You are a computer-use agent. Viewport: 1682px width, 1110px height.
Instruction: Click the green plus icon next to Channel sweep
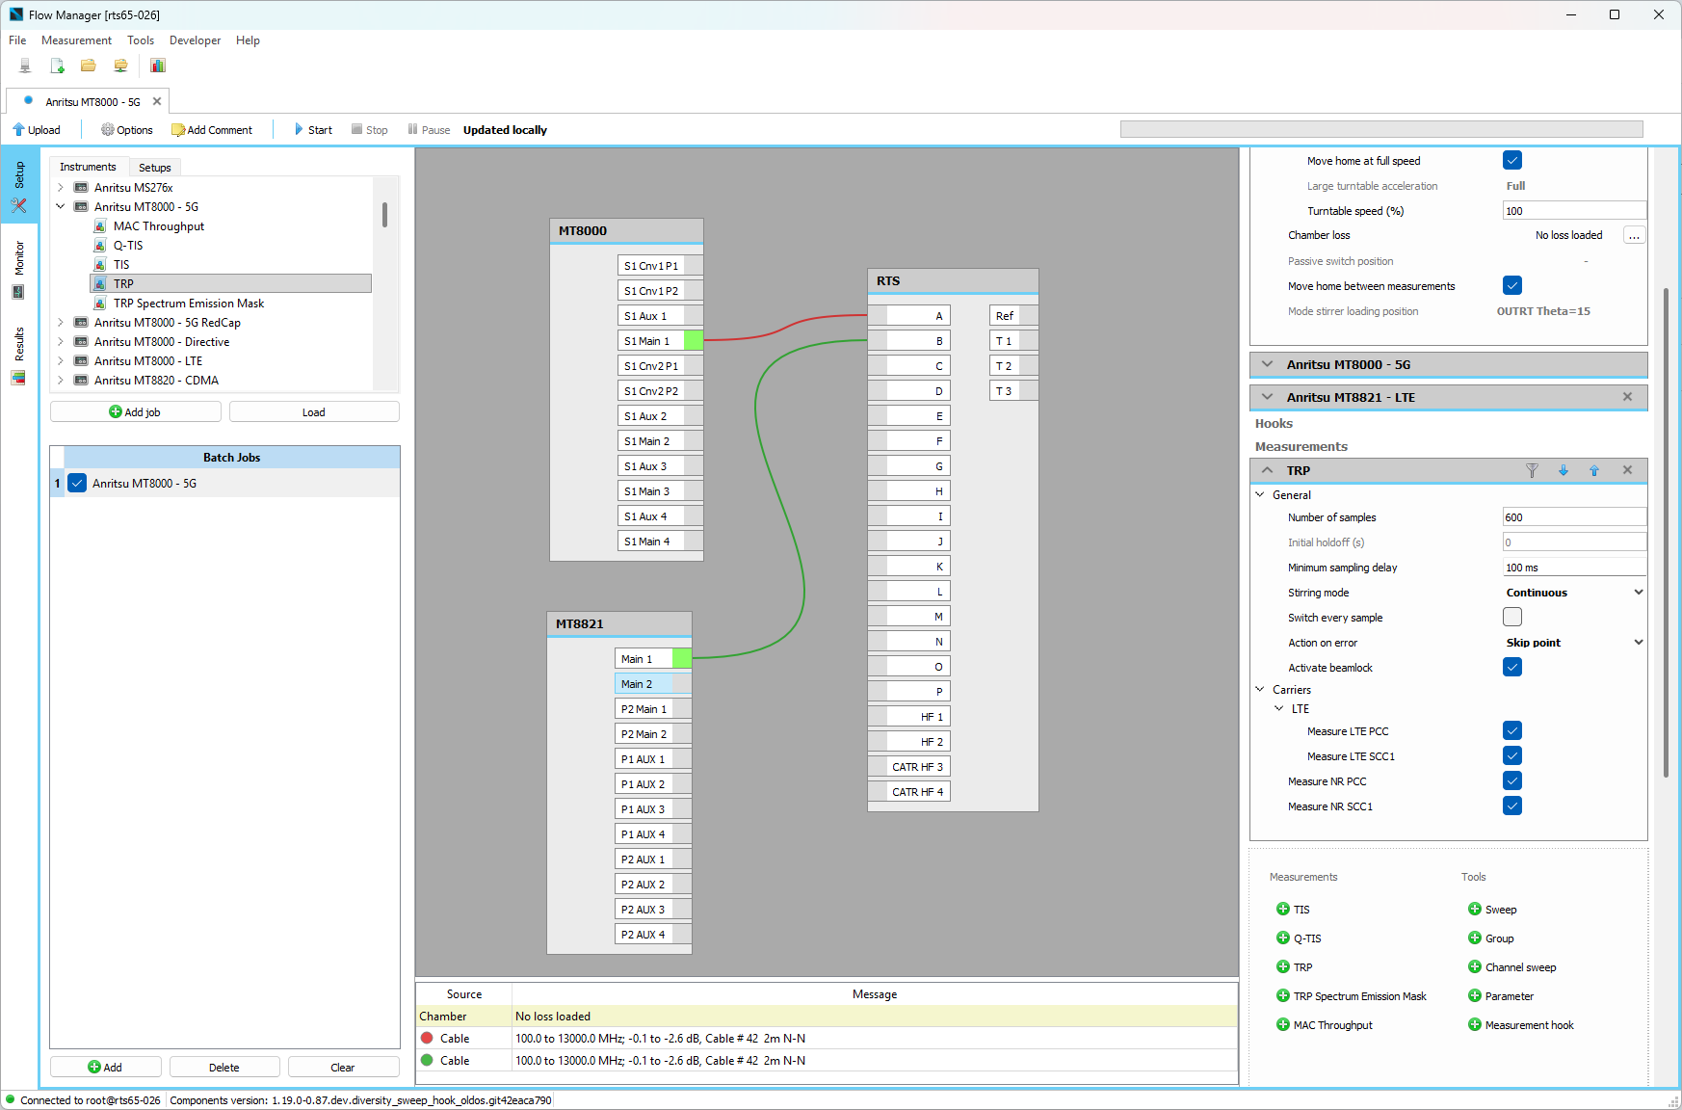[1474, 966]
